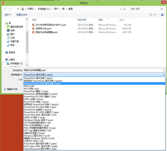Image resolution: width=167 pixels, height=151 pixels.
Task: Expand the view options dropdown arrow
Action: tap(155, 15)
